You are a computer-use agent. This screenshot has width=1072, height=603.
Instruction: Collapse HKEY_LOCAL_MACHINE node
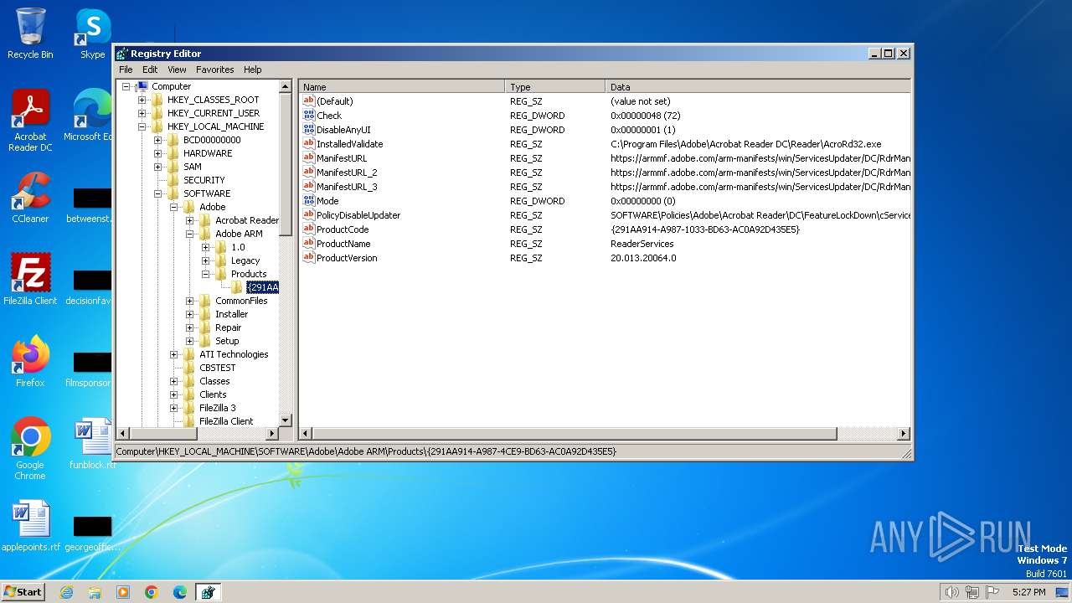142,126
